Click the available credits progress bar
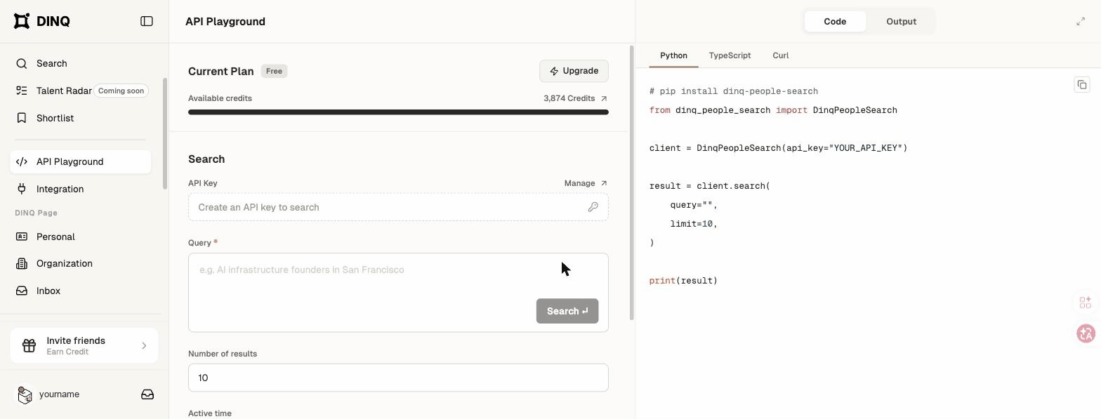Screen dimensions: 1101x419 (x=398, y=112)
